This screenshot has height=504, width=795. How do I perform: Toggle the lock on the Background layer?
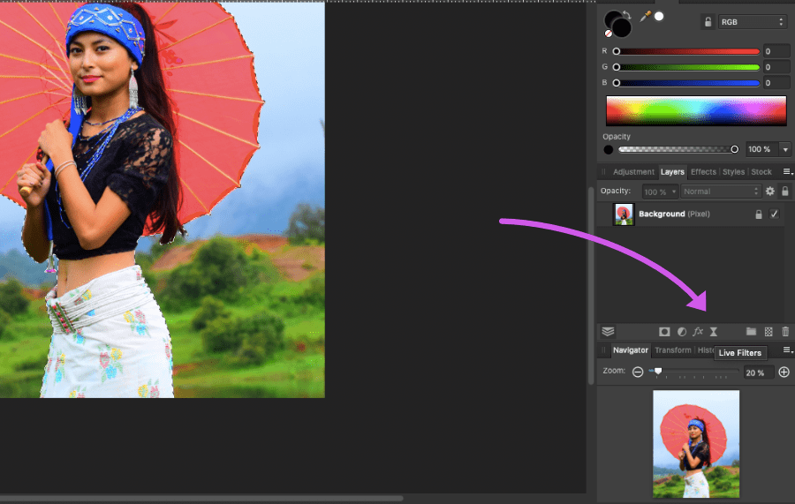coord(758,214)
